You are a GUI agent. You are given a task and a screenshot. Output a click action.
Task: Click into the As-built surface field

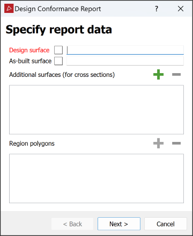click(x=125, y=61)
